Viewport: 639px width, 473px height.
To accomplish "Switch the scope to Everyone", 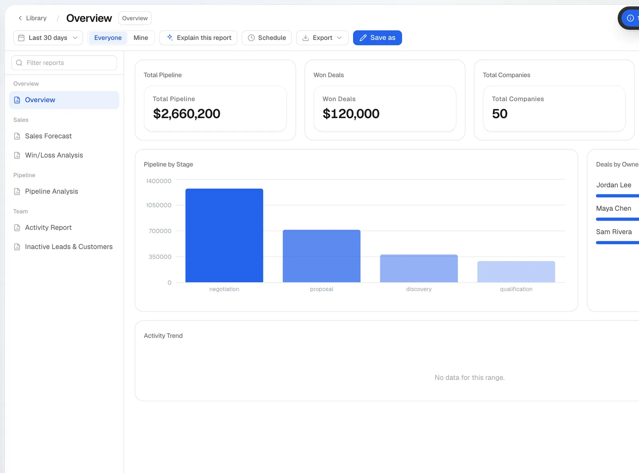I will click(x=108, y=38).
